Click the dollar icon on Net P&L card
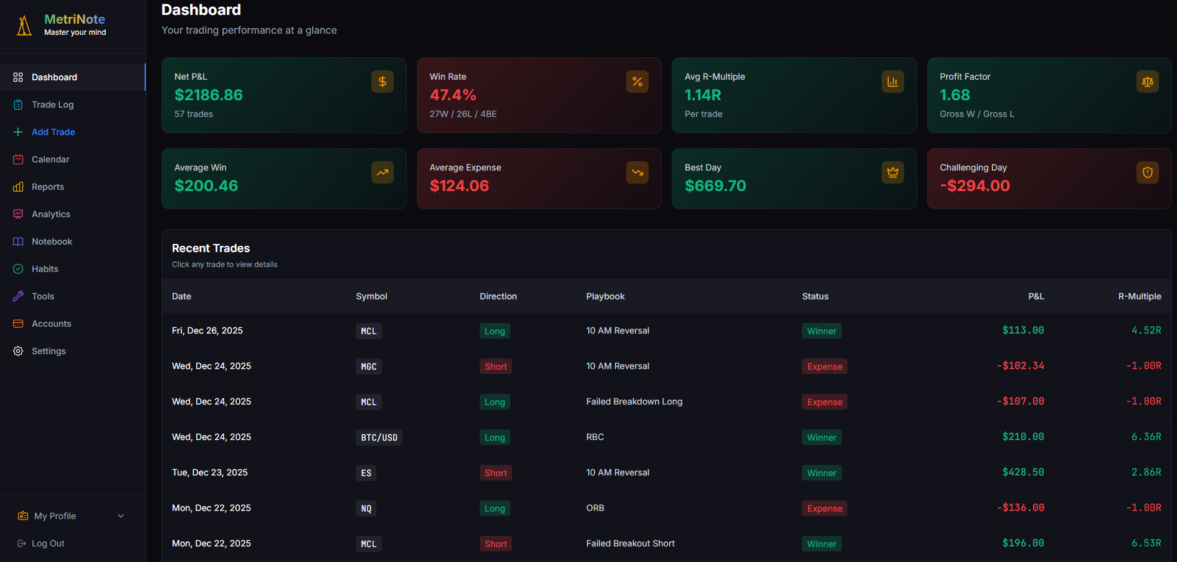 tap(382, 82)
